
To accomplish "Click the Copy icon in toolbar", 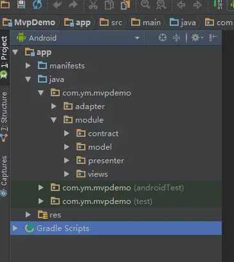I will [109, 5].
